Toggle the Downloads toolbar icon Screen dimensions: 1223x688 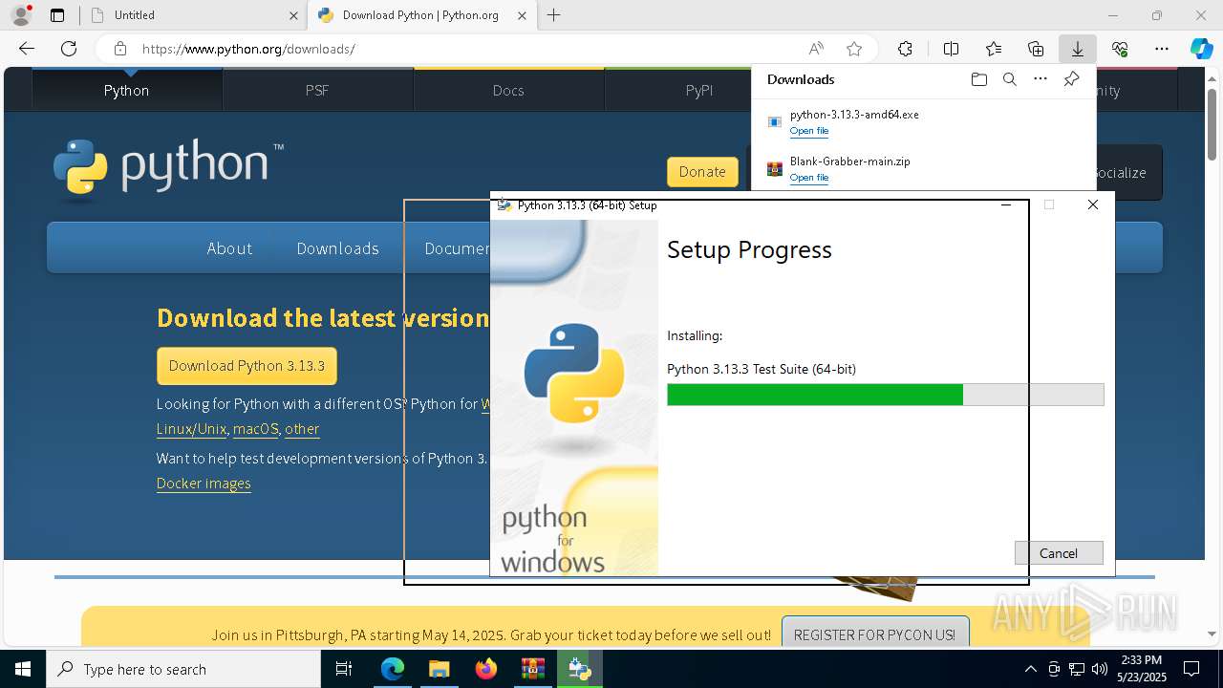(1077, 49)
